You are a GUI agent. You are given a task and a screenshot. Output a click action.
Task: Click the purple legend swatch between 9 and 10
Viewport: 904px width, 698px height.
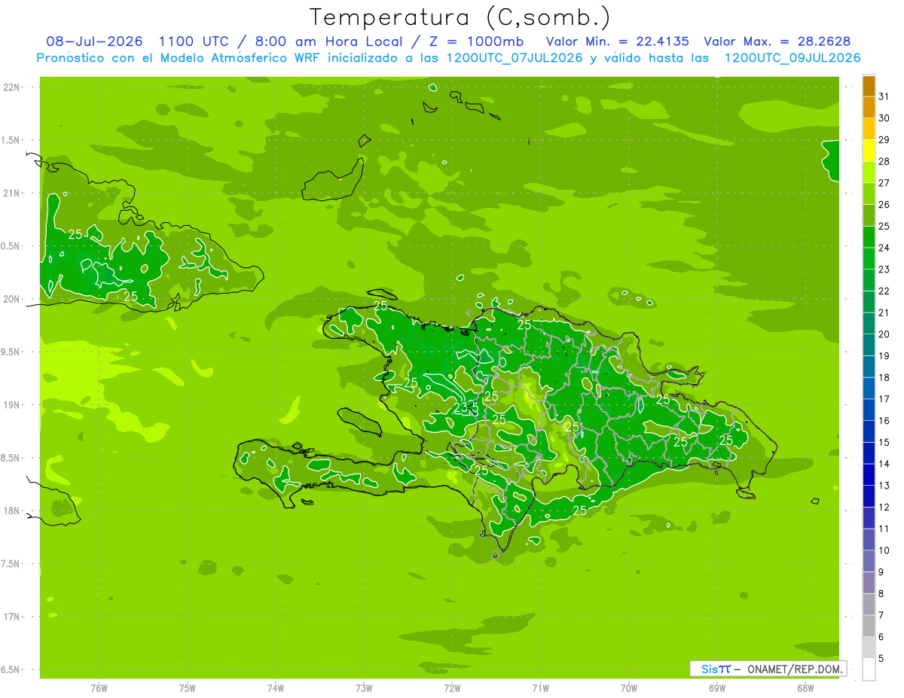(x=869, y=562)
